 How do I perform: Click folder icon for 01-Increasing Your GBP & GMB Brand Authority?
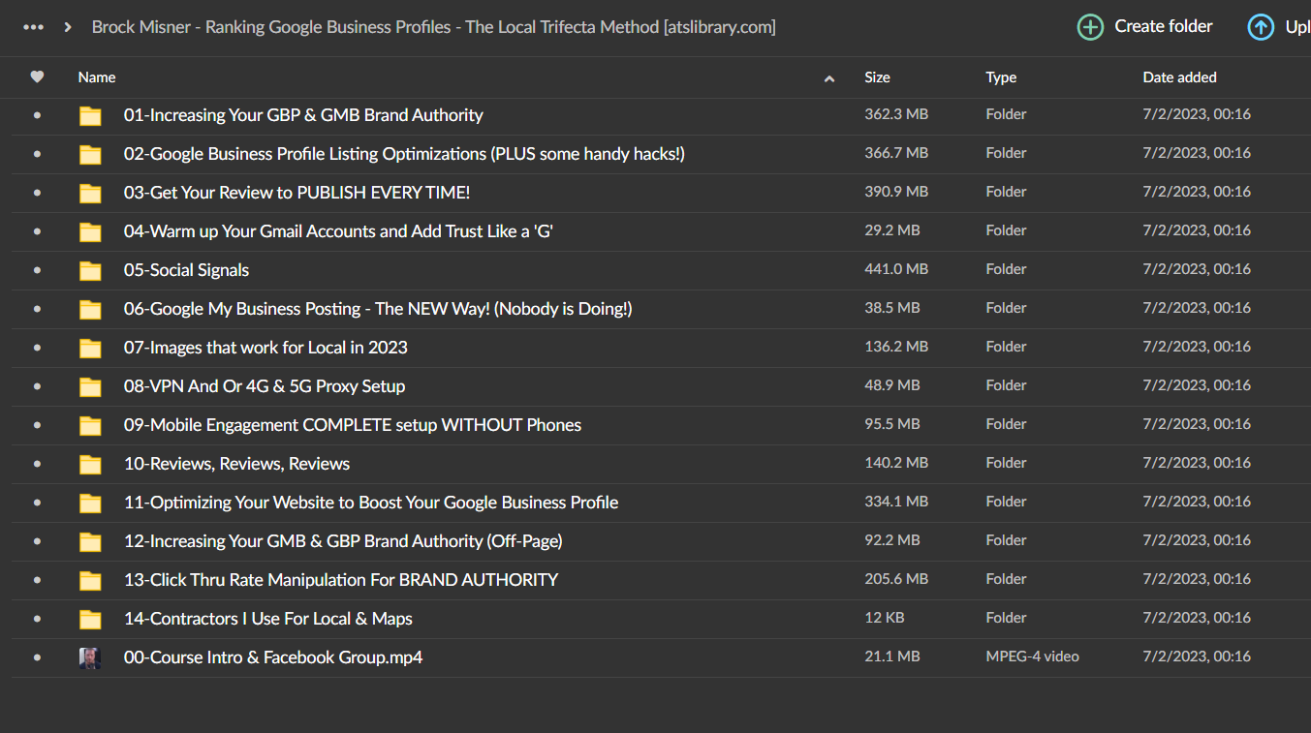[90, 115]
